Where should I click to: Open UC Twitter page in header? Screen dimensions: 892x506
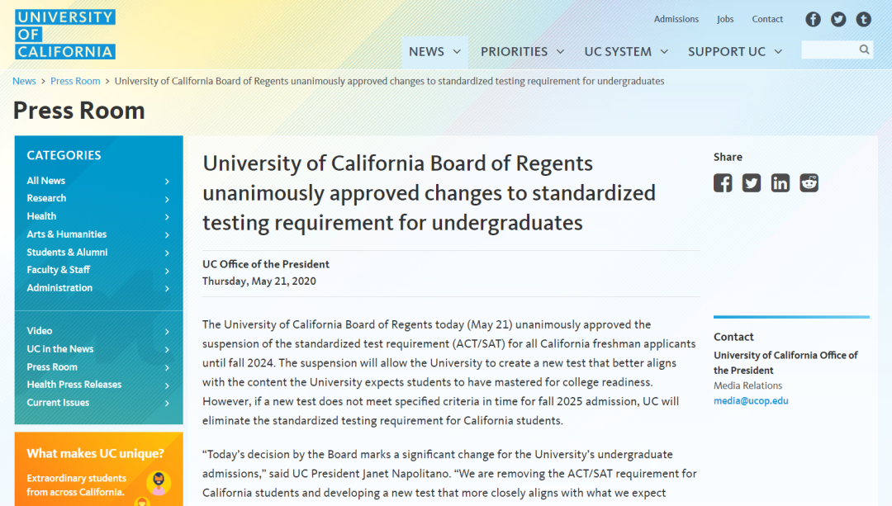(x=838, y=19)
